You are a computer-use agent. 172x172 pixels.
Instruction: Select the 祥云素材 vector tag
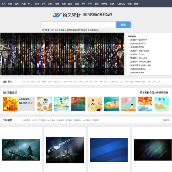click(69, 120)
